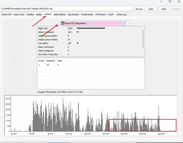Open the Game Info tab
The height and width of the screenshot is (143, 183).
coord(6,15)
